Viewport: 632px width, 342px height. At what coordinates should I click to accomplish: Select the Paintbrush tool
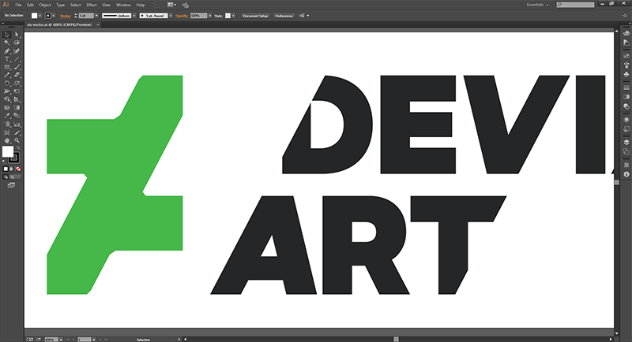click(x=17, y=67)
